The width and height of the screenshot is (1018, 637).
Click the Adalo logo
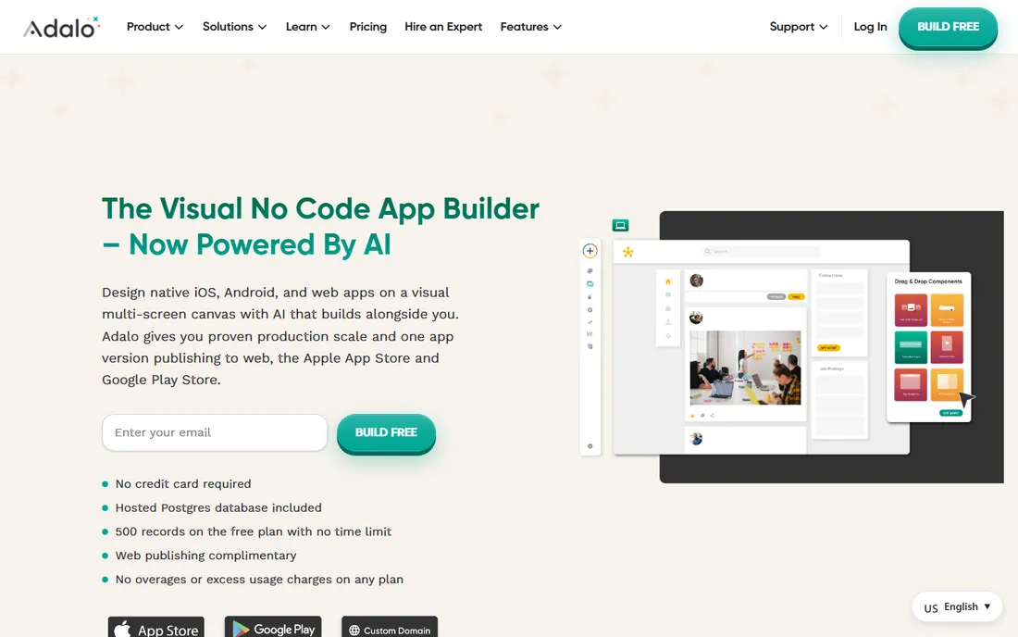pos(62,27)
